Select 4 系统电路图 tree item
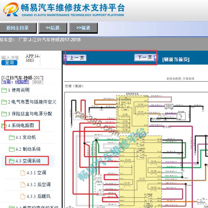The image size is (208, 208). point(21,125)
